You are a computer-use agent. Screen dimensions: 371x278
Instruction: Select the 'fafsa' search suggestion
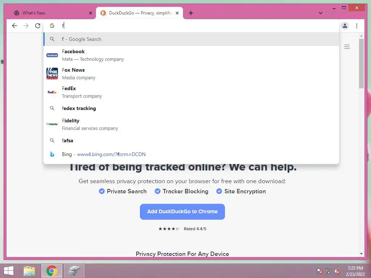click(191, 140)
